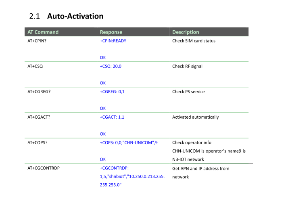Click the "+CSQ: 20,0" response
Screen dimensions: 290x199
tap(111, 66)
